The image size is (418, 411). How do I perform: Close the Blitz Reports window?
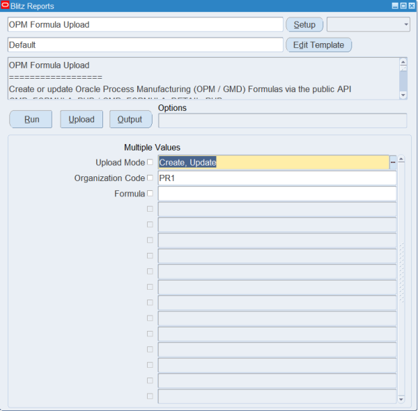tap(412, 6)
